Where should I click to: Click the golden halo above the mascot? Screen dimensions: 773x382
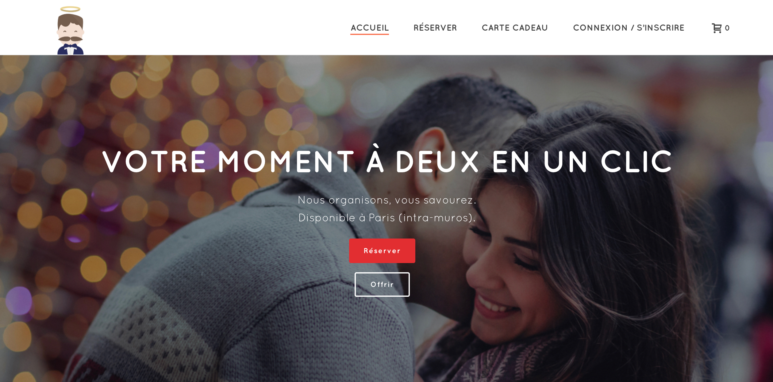click(x=70, y=9)
